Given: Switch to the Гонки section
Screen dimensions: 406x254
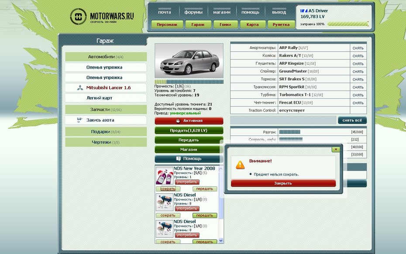Looking at the screenshot, I should point(225,24).
